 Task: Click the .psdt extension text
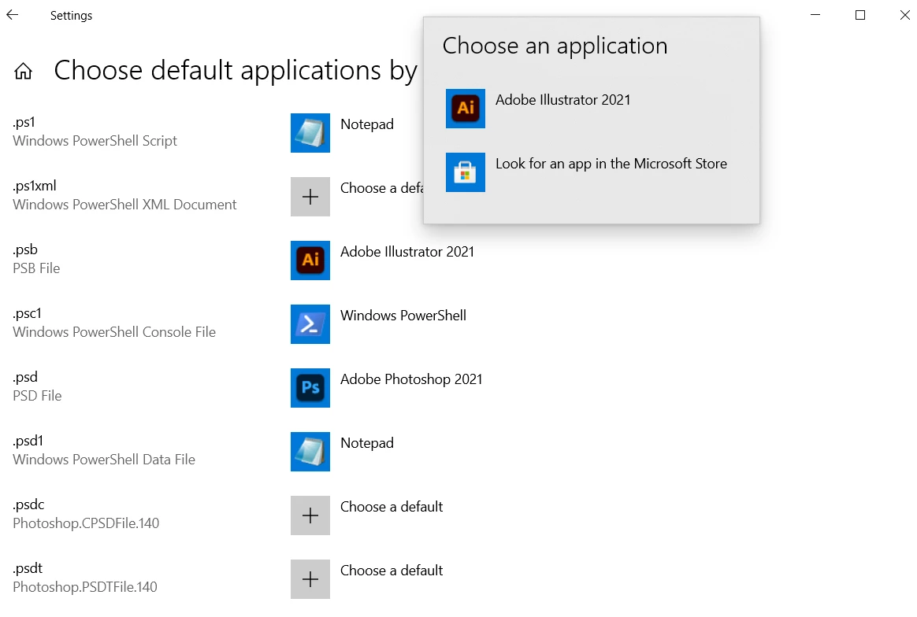28,568
